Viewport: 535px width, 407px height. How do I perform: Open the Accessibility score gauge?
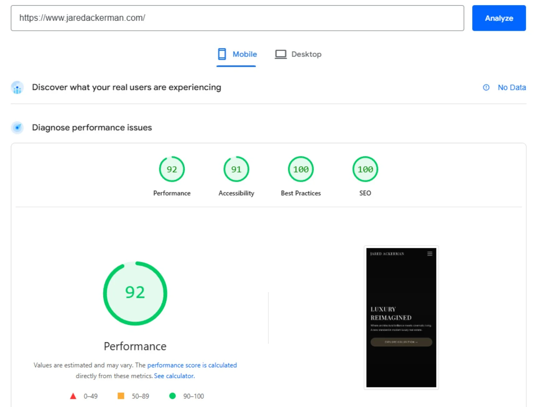[x=236, y=169]
